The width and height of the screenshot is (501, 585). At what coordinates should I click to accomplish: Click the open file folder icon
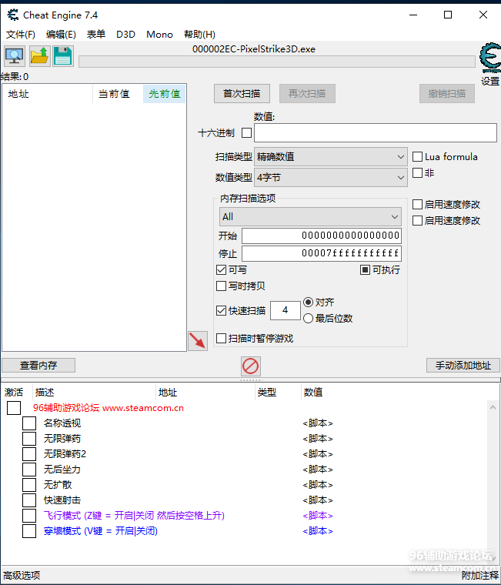point(39,56)
